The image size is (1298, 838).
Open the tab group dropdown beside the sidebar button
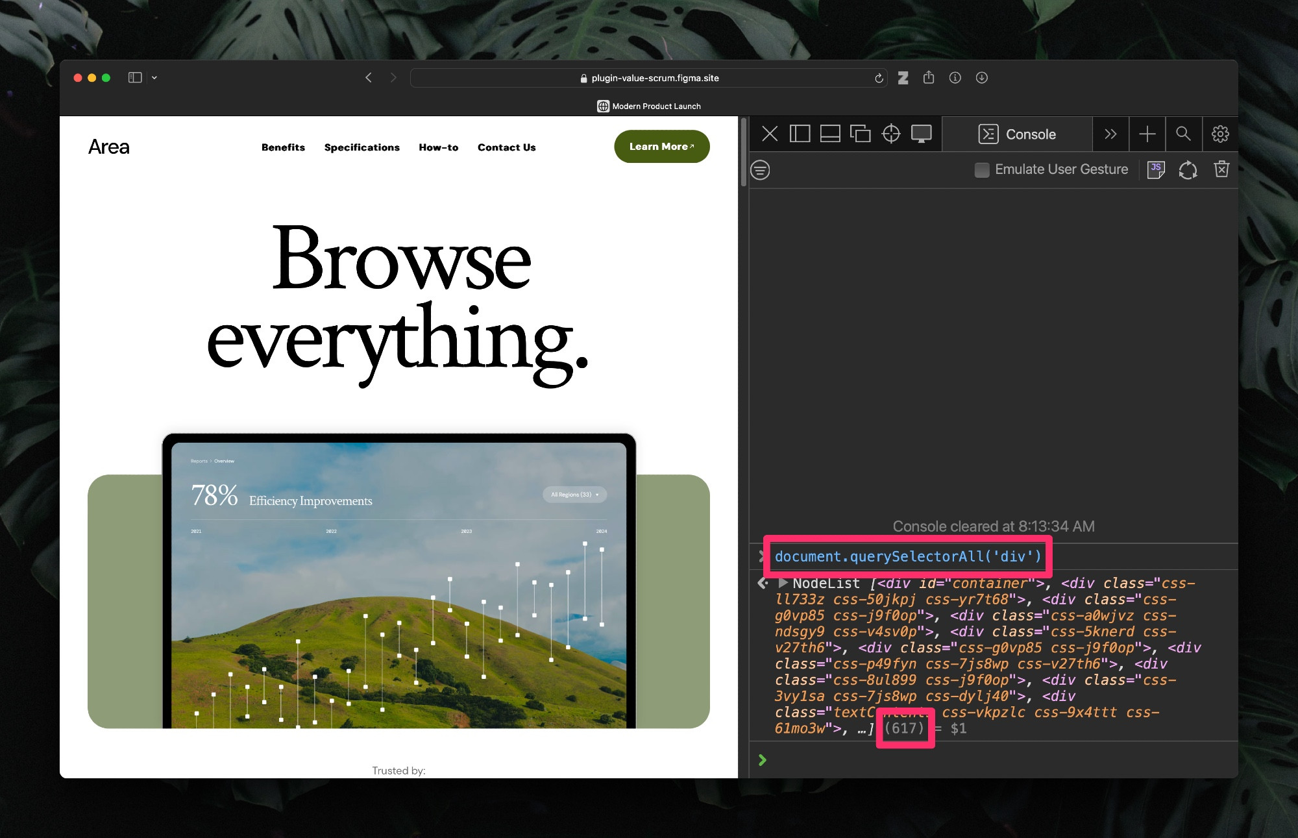coord(154,77)
